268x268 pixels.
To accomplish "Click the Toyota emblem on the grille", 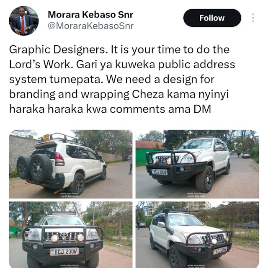I will pos(64,235).
